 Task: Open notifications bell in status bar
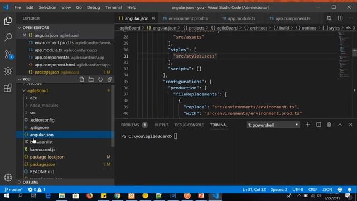click(350, 189)
